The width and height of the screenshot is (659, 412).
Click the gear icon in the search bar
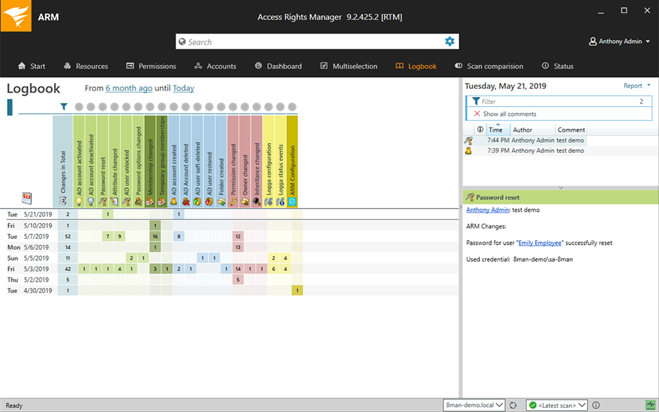(x=449, y=41)
